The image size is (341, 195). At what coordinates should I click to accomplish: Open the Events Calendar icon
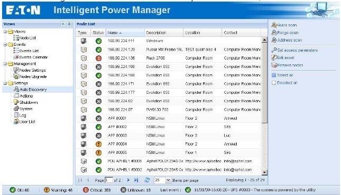[x=16, y=57]
